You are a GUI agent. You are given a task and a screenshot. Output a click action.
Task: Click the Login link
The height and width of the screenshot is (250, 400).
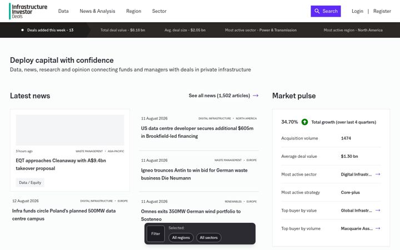pyautogui.click(x=357, y=11)
